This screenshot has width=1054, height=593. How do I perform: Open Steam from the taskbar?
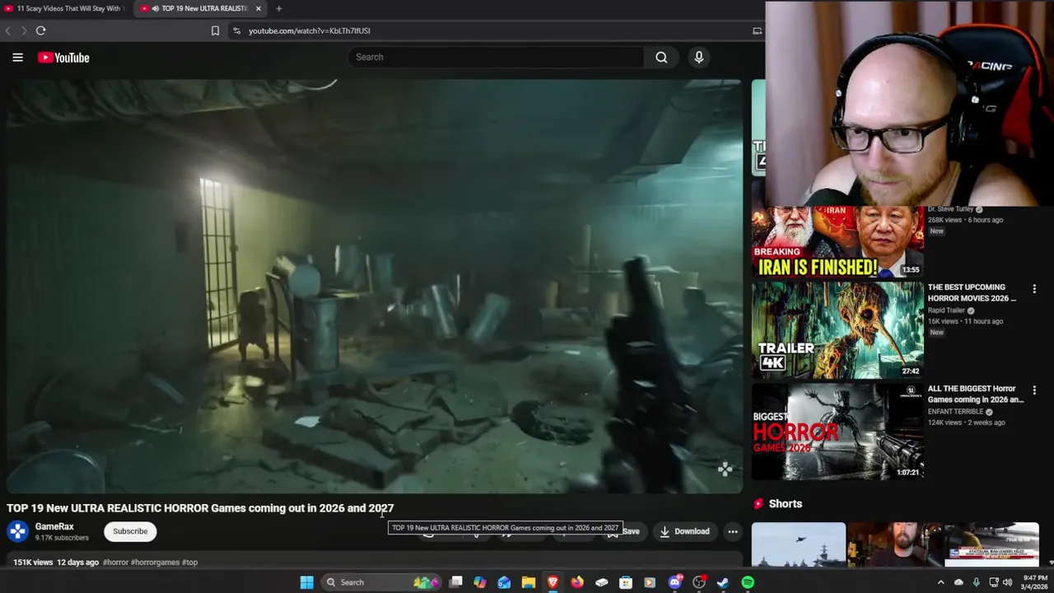[x=723, y=582]
